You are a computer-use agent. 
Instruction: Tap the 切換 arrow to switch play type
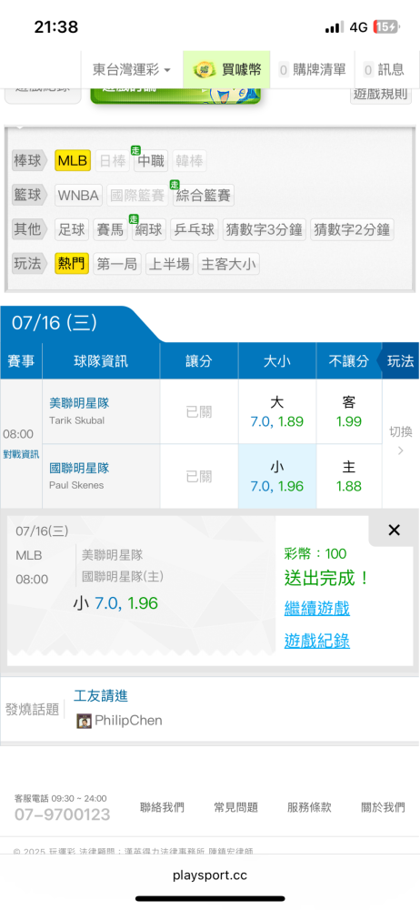pos(400,440)
